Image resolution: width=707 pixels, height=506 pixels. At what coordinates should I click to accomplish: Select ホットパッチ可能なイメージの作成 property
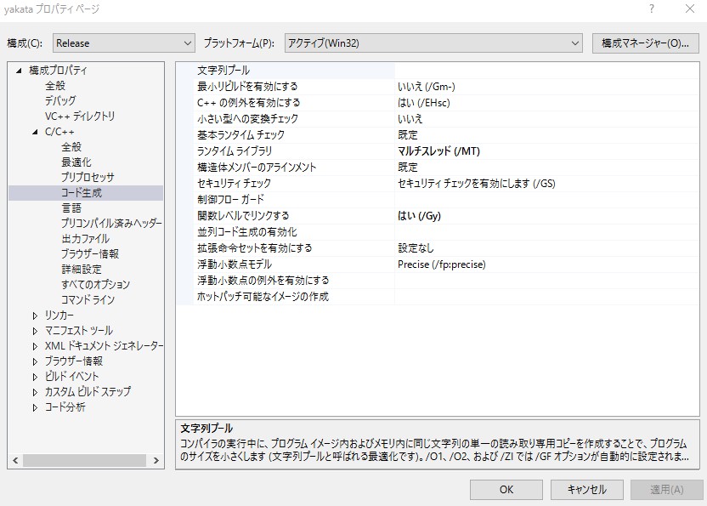(263, 297)
